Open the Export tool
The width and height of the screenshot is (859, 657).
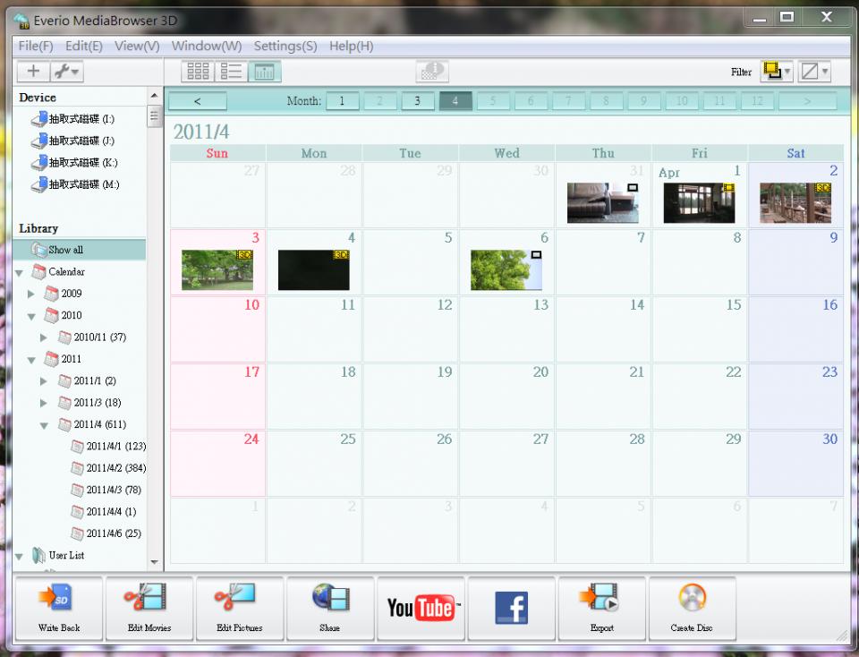click(602, 608)
